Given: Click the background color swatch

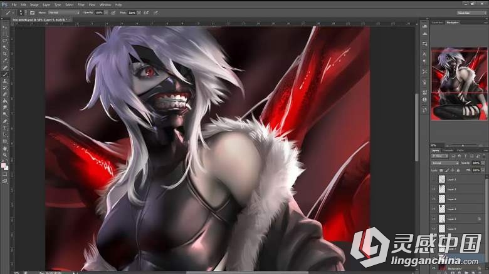Looking at the screenshot, I should coord(6,168).
